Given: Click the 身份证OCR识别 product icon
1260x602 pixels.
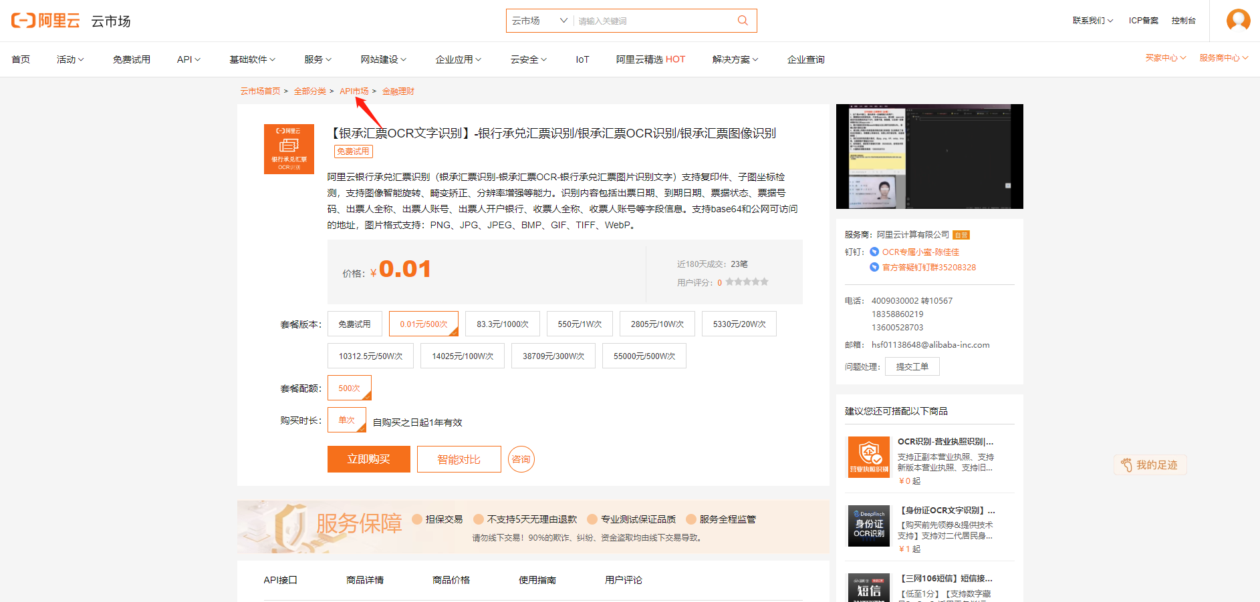Looking at the screenshot, I should pyautogui.click(x=869, y=526).
